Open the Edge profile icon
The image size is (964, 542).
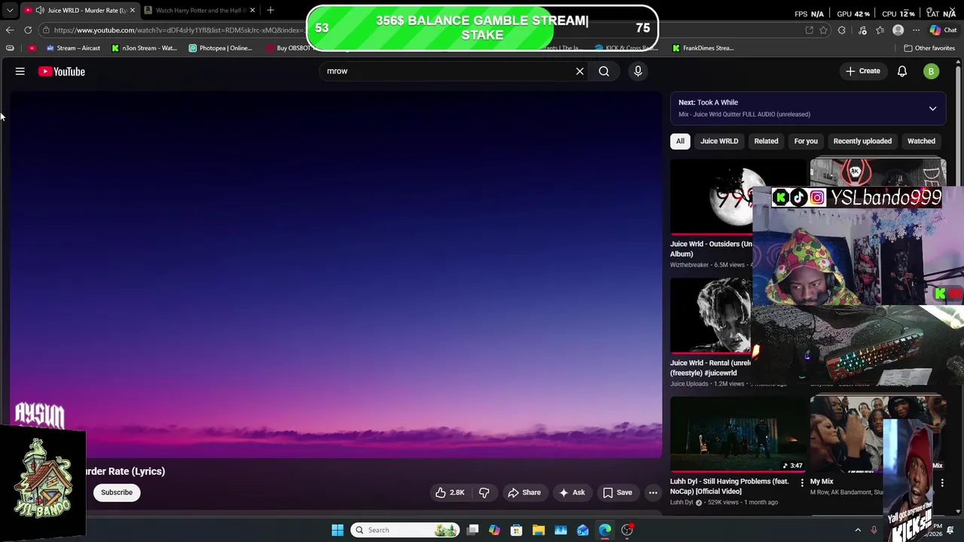click(898, 30)
